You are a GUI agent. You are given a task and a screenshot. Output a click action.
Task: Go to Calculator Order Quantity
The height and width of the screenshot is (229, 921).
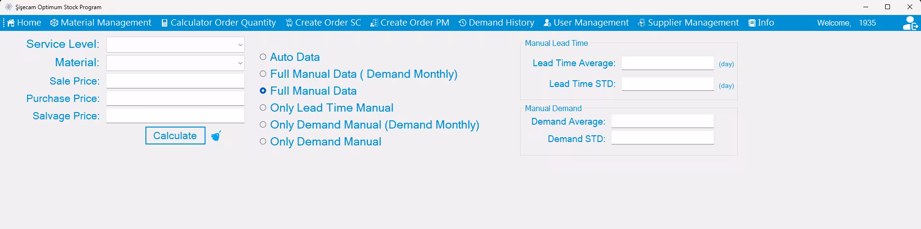pos(219,23)
